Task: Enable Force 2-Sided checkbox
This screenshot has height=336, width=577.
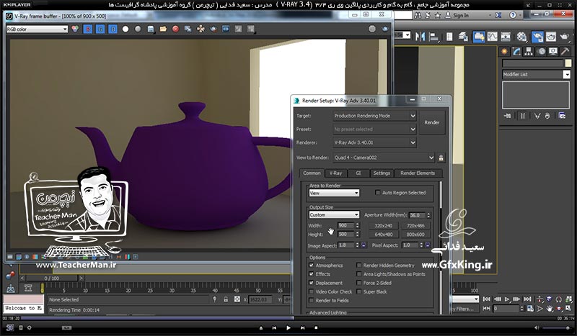Action: point(358,283)
